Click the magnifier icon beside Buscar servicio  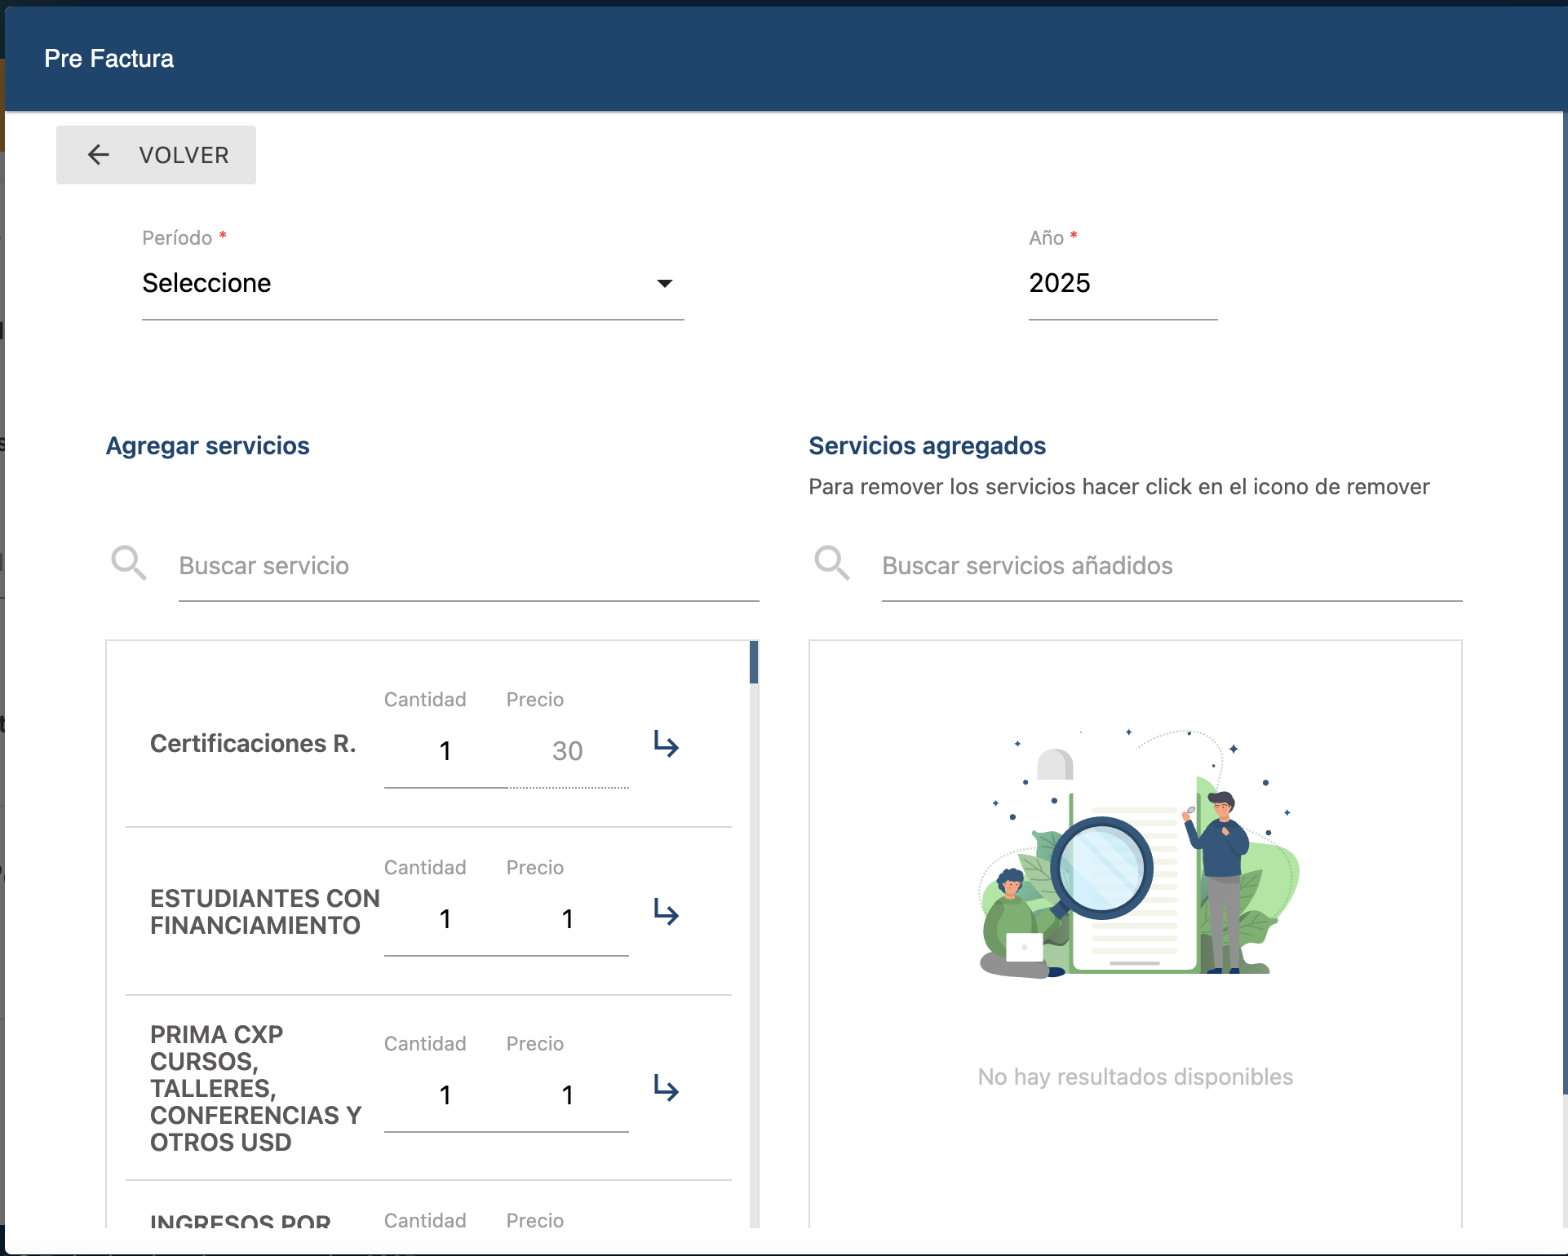tap(129, 564)
